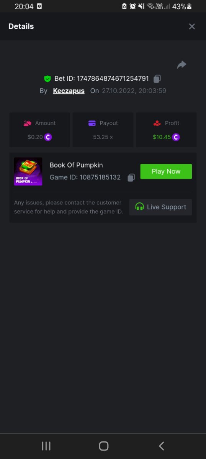Tap the Payout card icon
The image size is (206, 459).
tap(92, 123)
